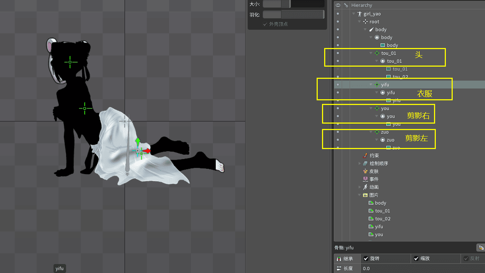Click the girl_yao skeleton icon

[359, 14]
